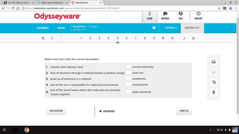The width and height of the screenshot is (239, 134).
Task: Open Help question mark icon
Action: (x=181, y=13)
